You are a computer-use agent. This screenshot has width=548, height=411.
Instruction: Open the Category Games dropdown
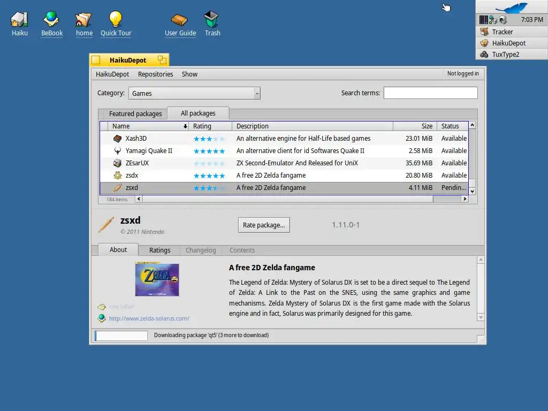point(194,93)
